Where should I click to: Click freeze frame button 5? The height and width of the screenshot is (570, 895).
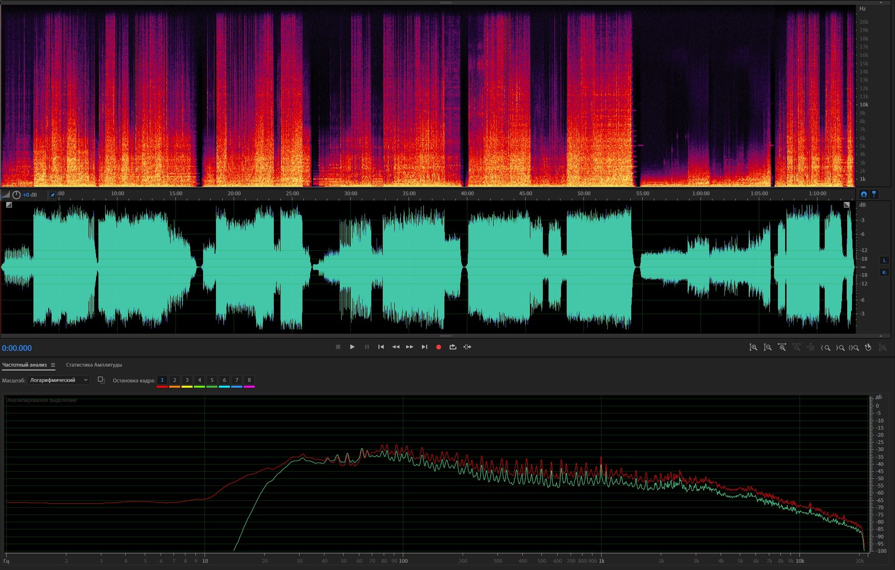tap(212, 380)
